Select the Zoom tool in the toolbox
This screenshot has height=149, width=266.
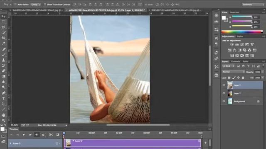(3, 120)
